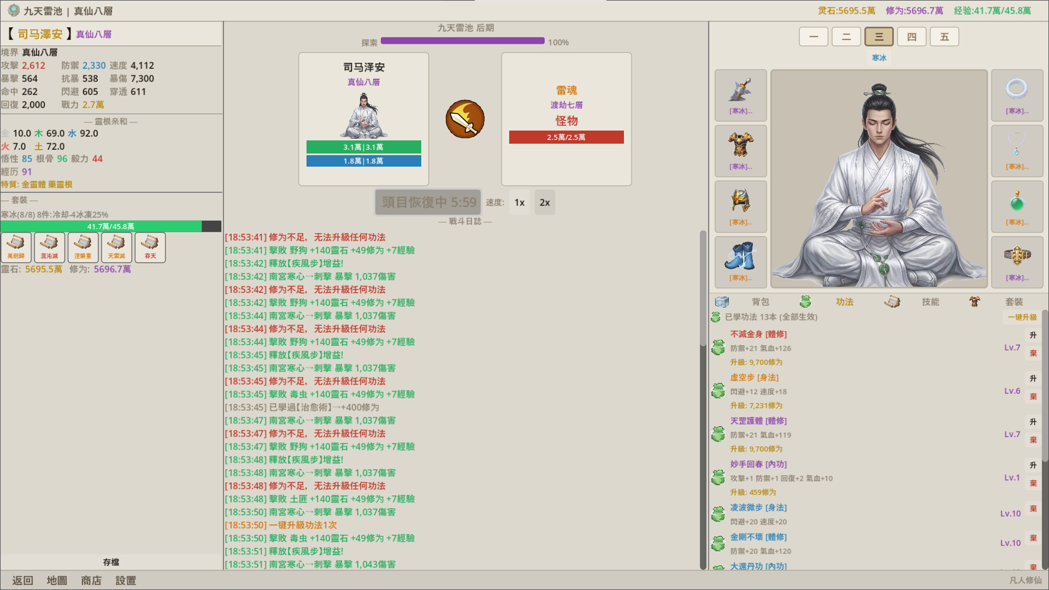Screen dimensions: 1049x590
Task: Switch to equipment set 五
Action: (x=944, y=36)
